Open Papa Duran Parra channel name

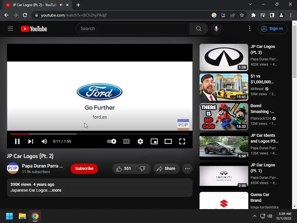42,166
